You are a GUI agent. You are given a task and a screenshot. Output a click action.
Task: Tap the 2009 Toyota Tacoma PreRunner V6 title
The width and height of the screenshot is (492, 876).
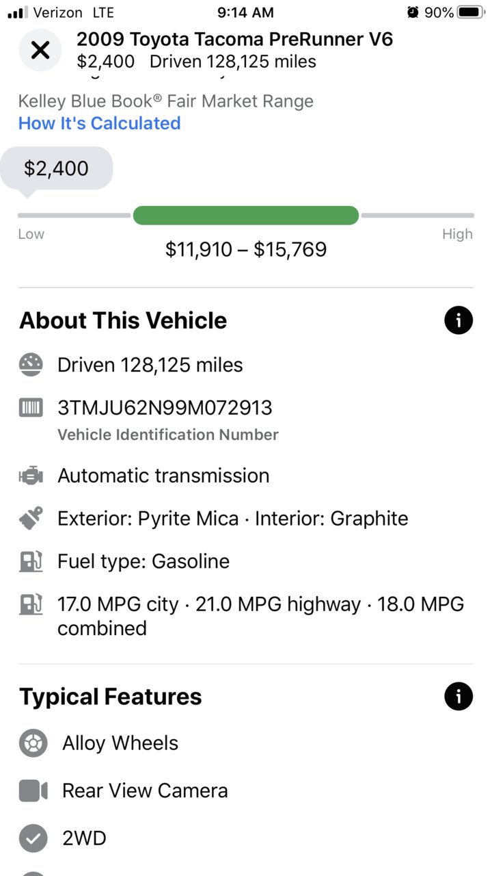pos(235,39)
